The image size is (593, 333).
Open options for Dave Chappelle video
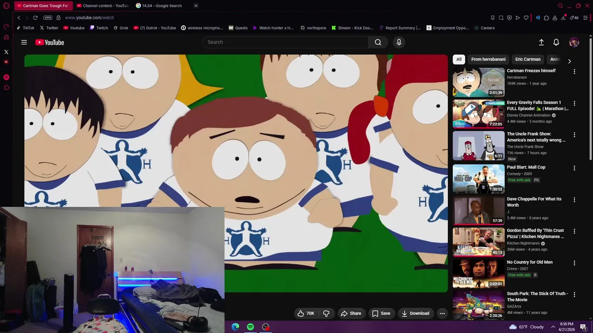point(574,200)
